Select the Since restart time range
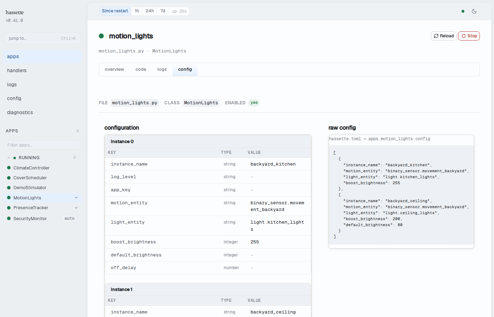The height and width of the screenshot is (317, 494). click(115, 11)
